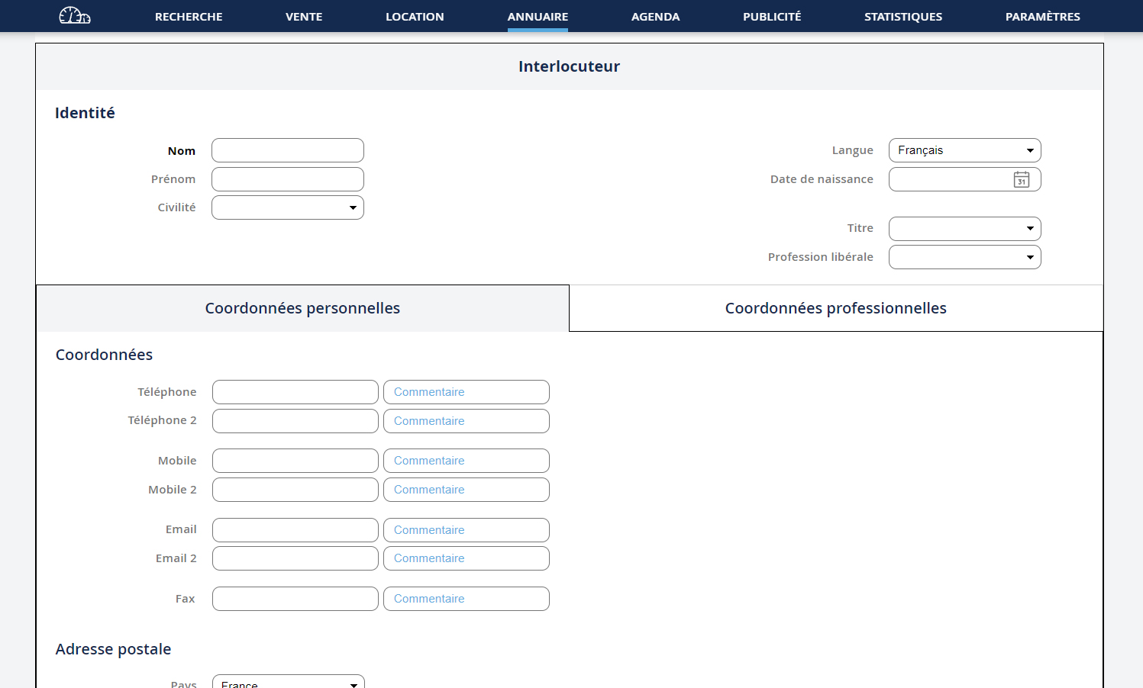
Task: Focus the Fax number field
Action: pyautogui.click(x=295, y=599)
